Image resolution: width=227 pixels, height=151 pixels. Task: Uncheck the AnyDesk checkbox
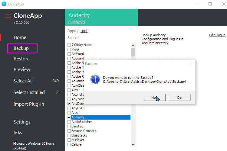tap(69, 104)
